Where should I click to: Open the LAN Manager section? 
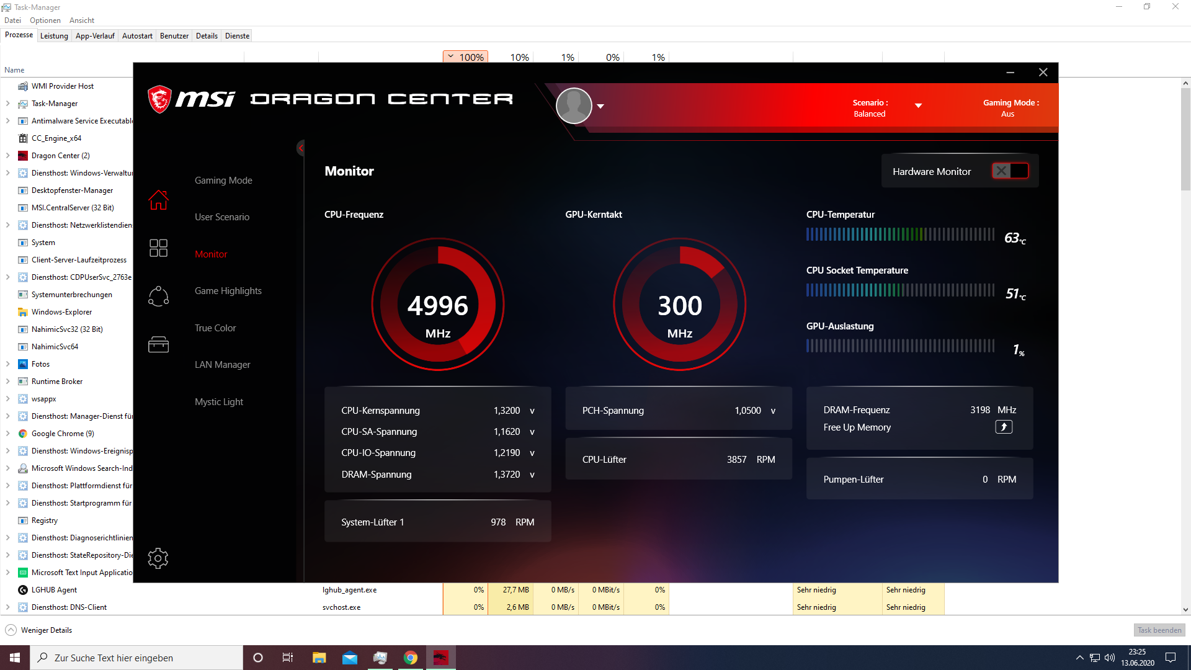pyautogui.click(x=222, y=365)
